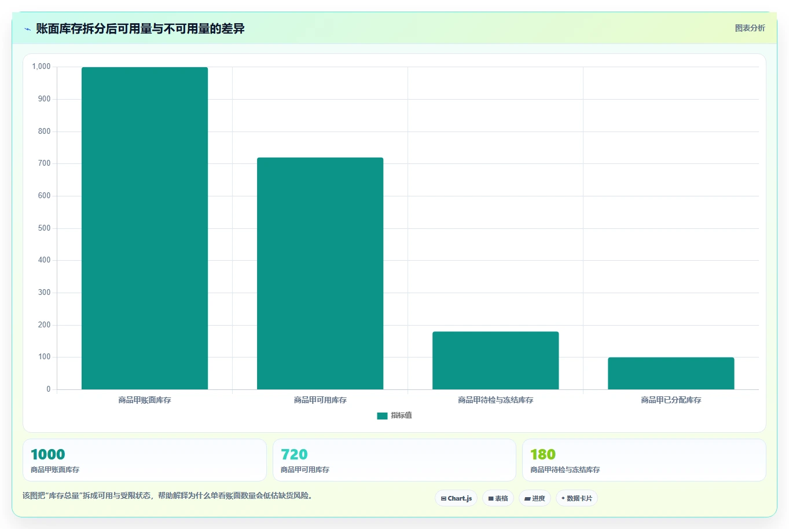
Task: Click x-axis label 商品甲已分配库存
Action: 671,400
